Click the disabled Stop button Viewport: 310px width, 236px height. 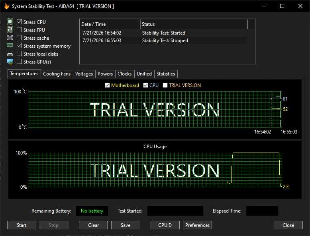pos(54,225)
